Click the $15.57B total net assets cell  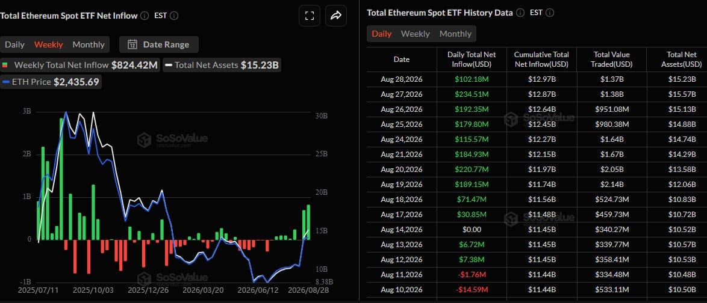click(x=682, y=94)
